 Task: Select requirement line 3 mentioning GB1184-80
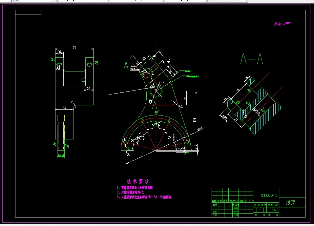pyautogui.click(x=145, y=197)
